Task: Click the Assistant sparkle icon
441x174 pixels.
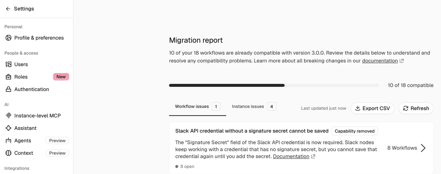Action: 9,128
